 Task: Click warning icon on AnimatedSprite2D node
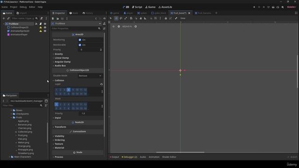(x=41, y=31)
